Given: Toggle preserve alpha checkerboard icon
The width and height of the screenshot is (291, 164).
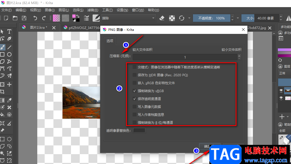Looking at the screenshot, I should point(172,18).
